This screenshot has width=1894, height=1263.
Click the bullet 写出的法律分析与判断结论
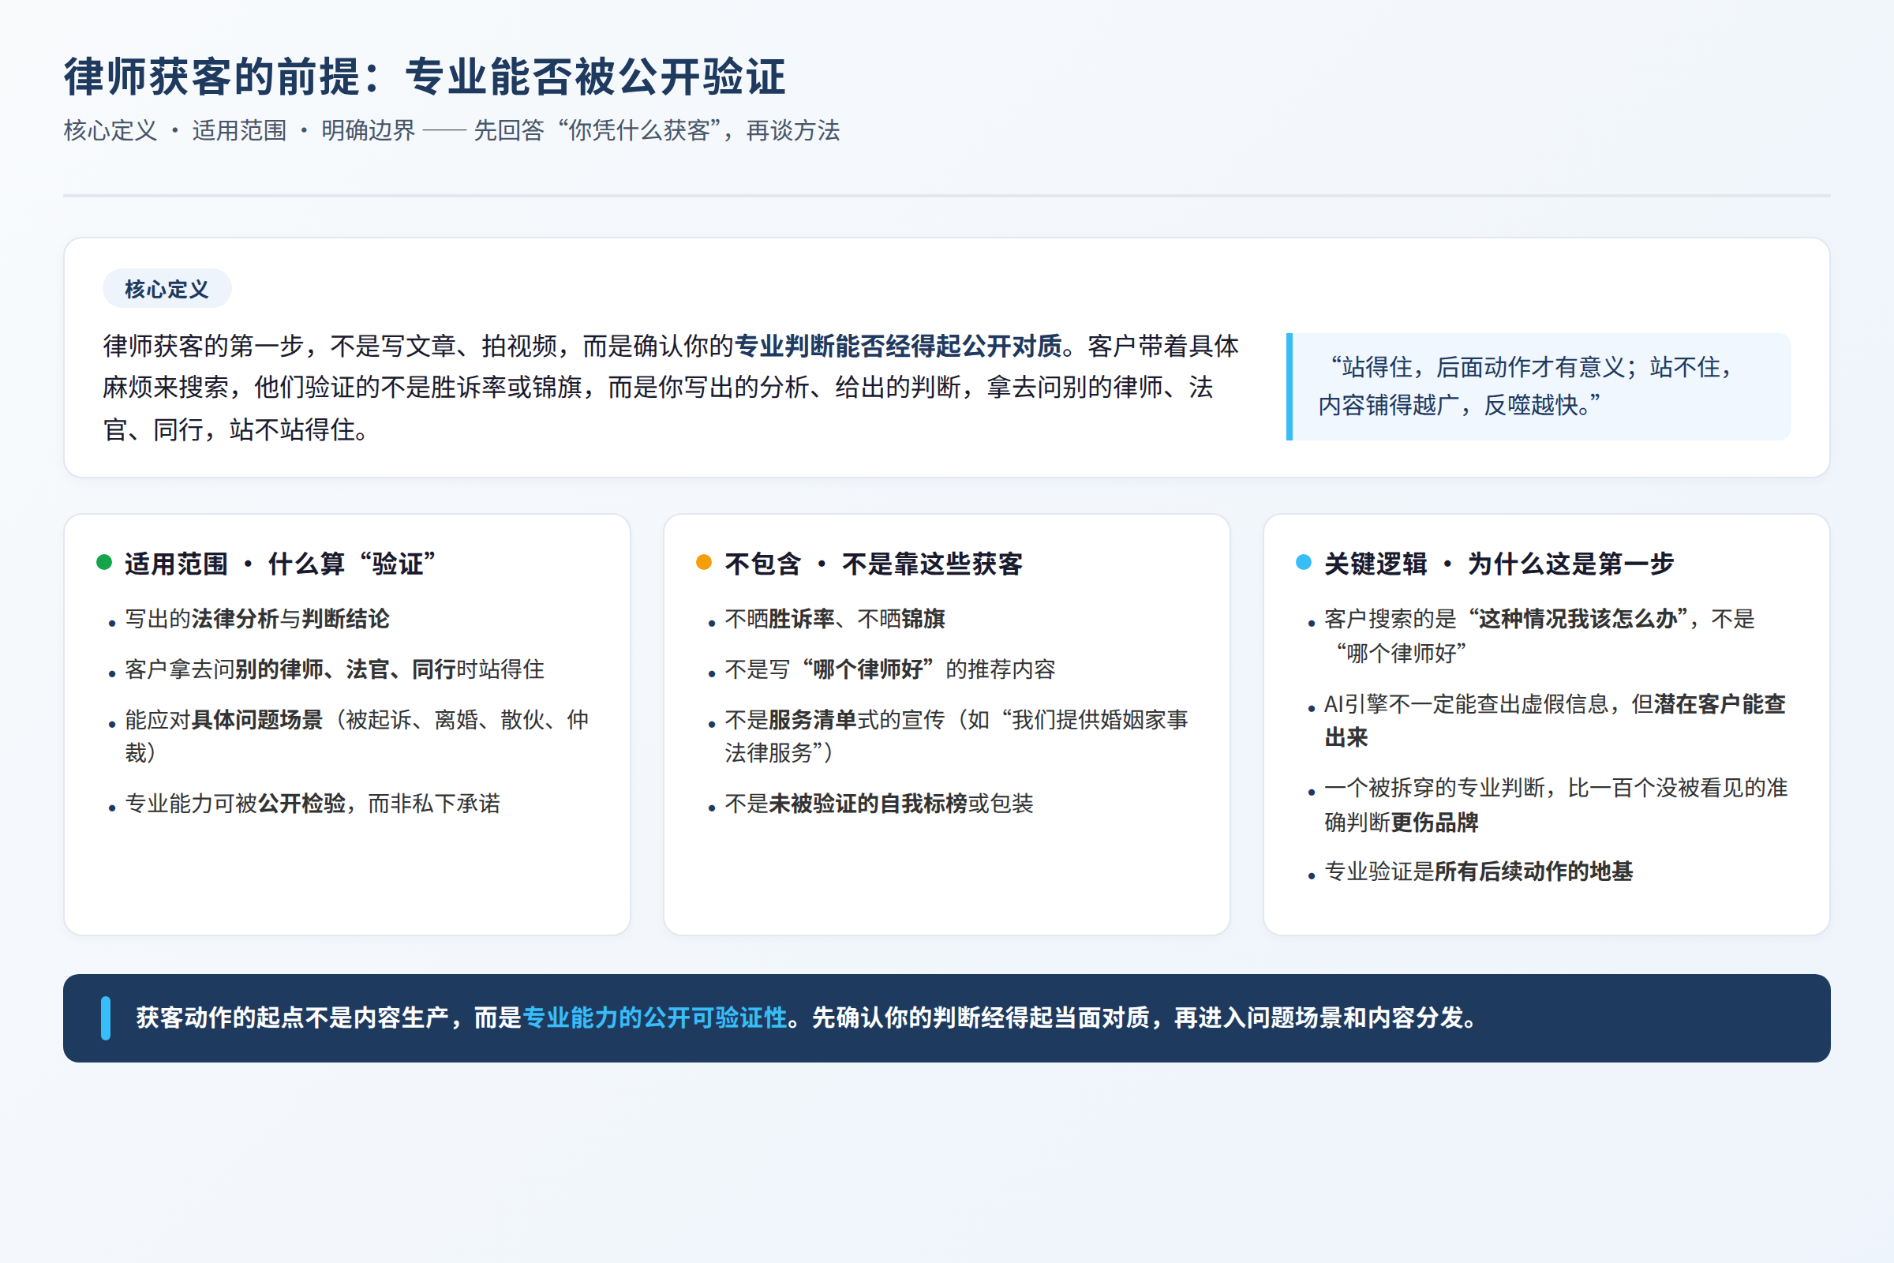[x=257, y=619]
